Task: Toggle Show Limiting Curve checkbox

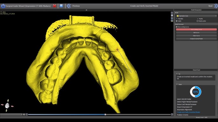Action: pyautogui.click(x=177, y=27)
